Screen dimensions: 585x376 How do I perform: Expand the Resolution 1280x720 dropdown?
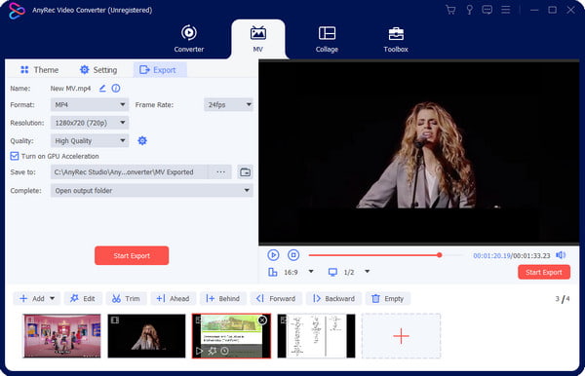click(x=90, y=123)
